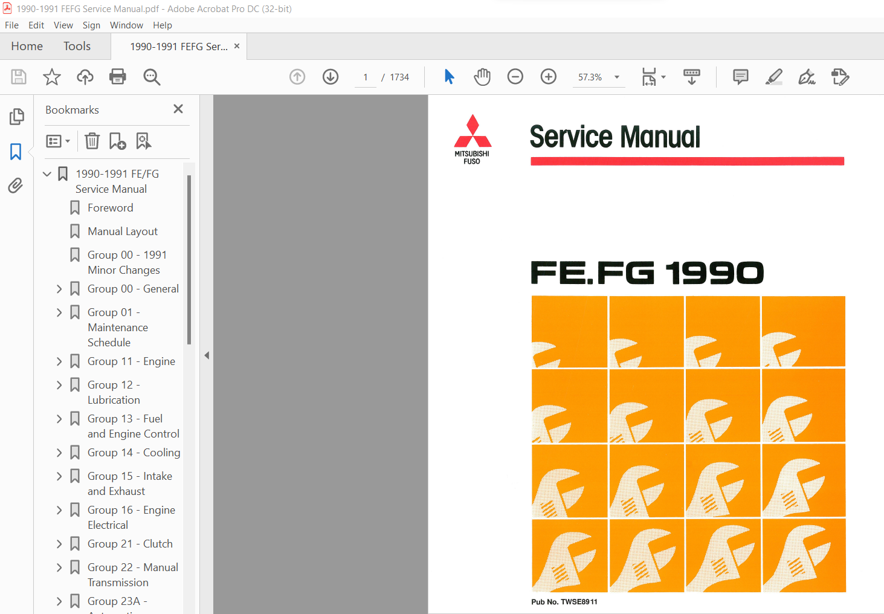Image resolution: width=884 pixels, height=614 pixels.
Task: Open the Edit menu
Action: [x=36, y=25]
